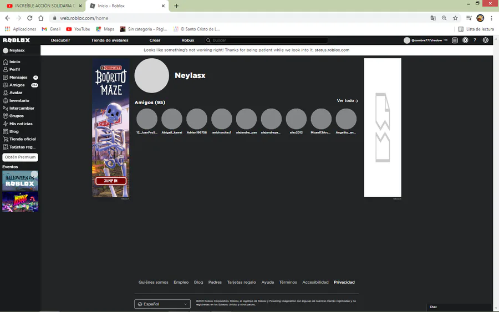Open the Términos footer link
This screenshot has width=499, height=312.
(288, 282)
